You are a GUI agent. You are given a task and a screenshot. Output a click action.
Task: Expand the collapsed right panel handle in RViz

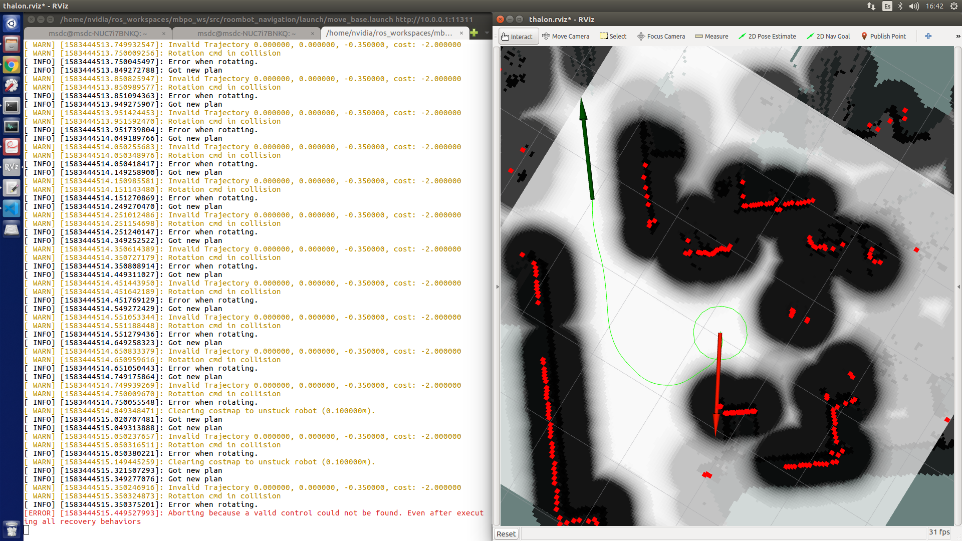click(958, 287)
